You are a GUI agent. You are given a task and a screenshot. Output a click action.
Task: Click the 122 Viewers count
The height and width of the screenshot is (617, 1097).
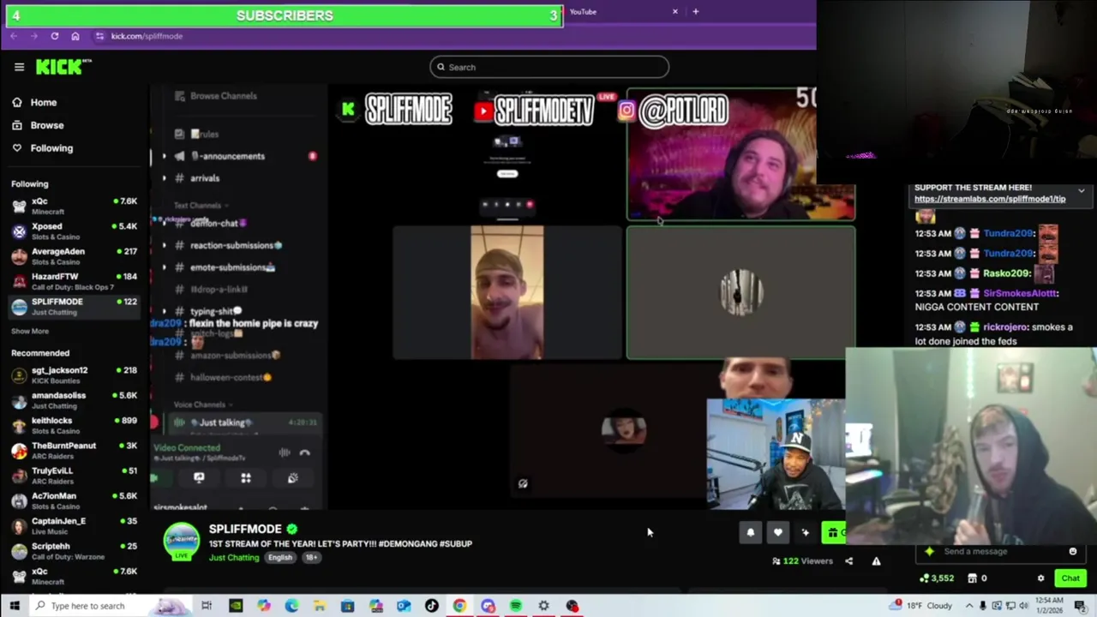pyautogui.click(x=802, y=561)
